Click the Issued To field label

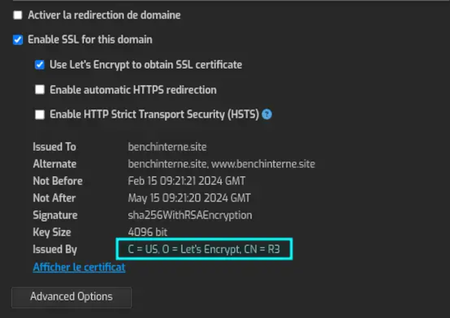pos(54,146)
